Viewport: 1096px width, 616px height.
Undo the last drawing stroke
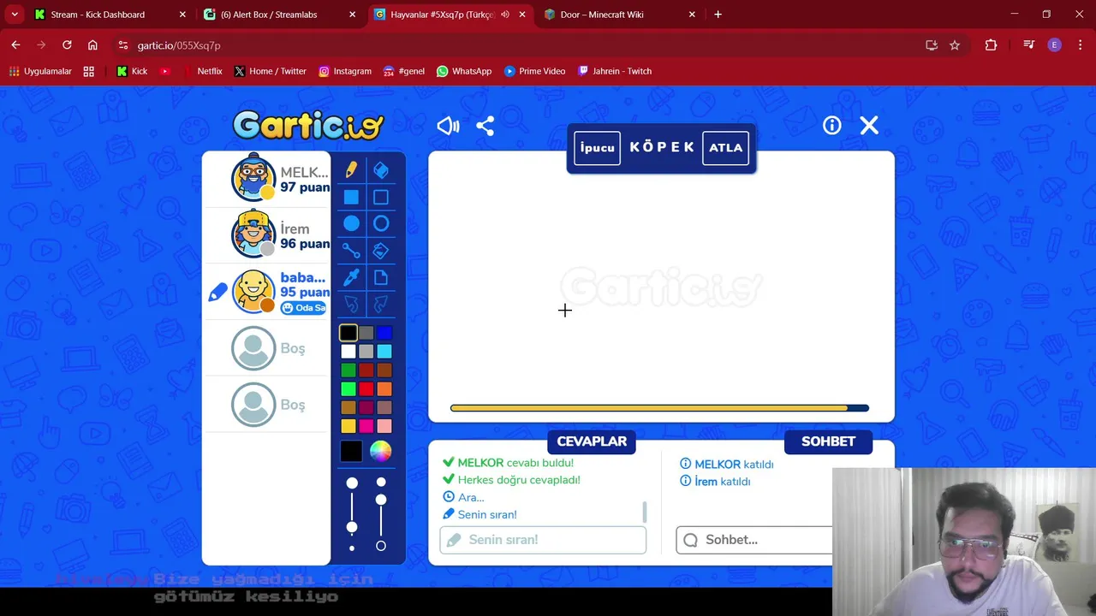click(351, 304)
